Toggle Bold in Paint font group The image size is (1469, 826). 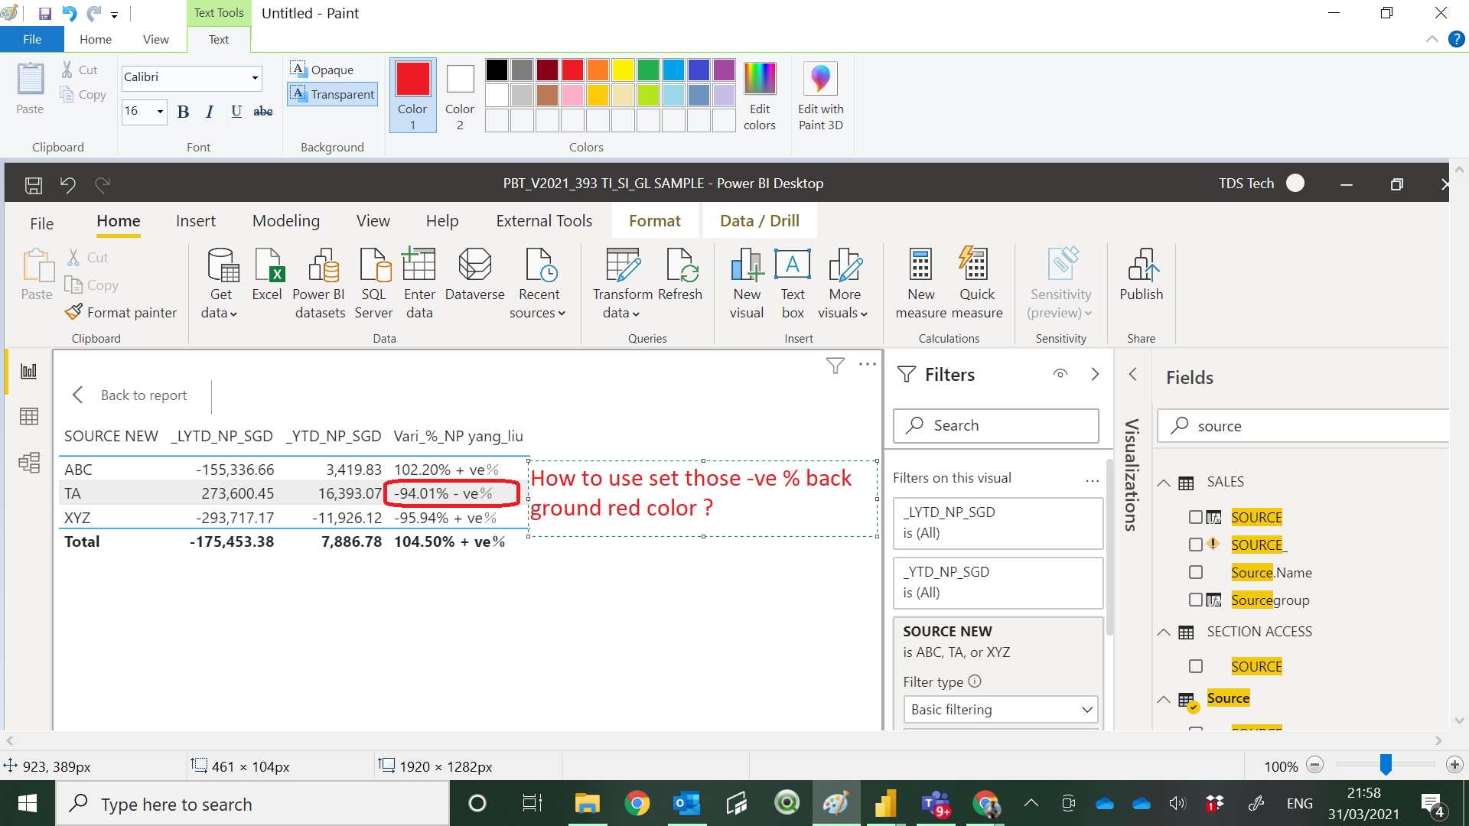pos(183,112)
